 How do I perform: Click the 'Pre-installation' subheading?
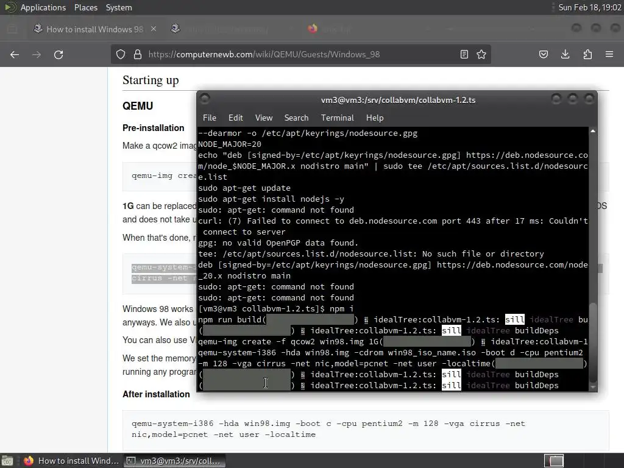coord(153,128)
